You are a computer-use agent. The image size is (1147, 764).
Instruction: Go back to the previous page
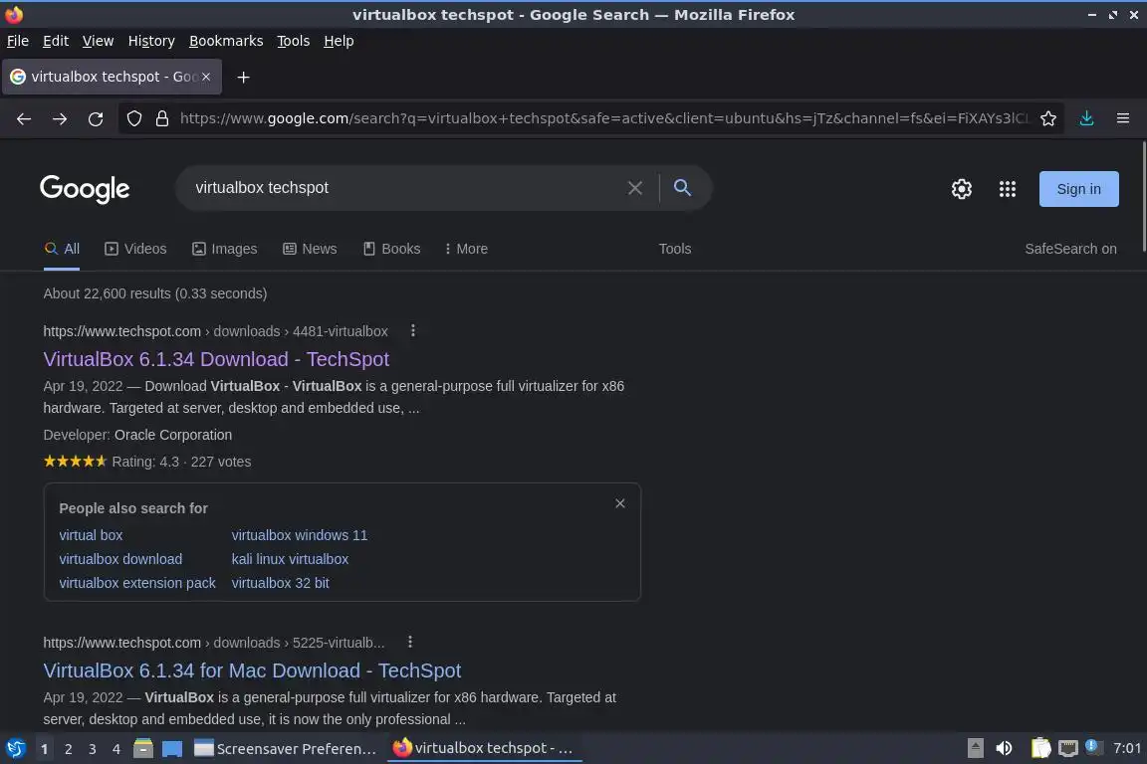24,118
